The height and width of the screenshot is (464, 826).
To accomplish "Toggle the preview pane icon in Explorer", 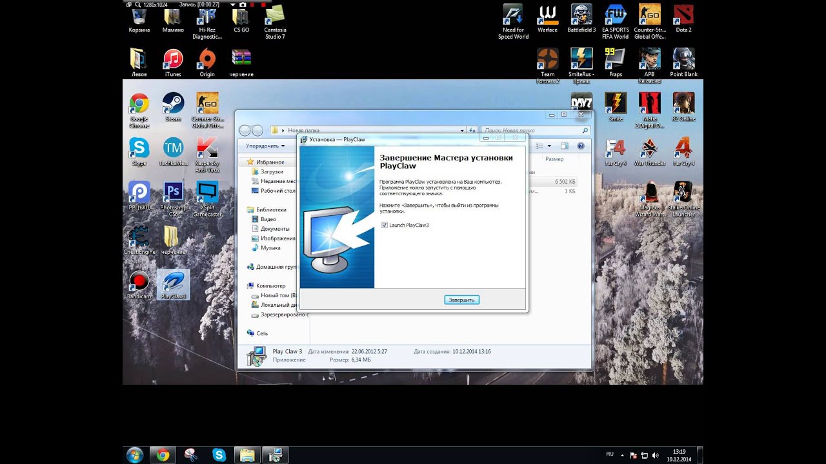I will pos(565,146).
